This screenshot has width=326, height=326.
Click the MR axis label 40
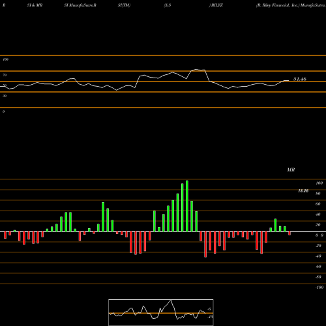318,215
